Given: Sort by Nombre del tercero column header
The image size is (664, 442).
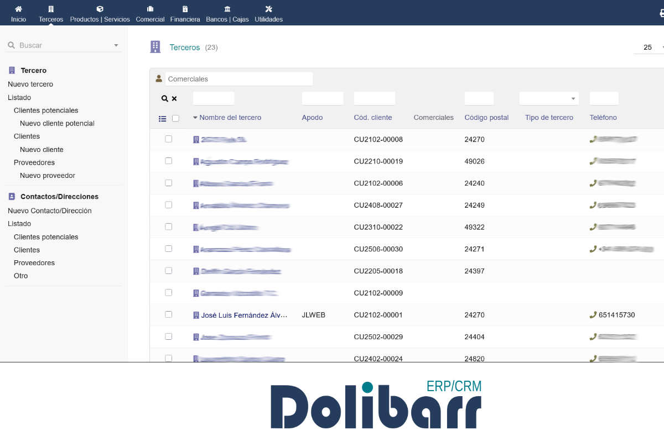Looking at the screenshot, I should click(230, 118).
